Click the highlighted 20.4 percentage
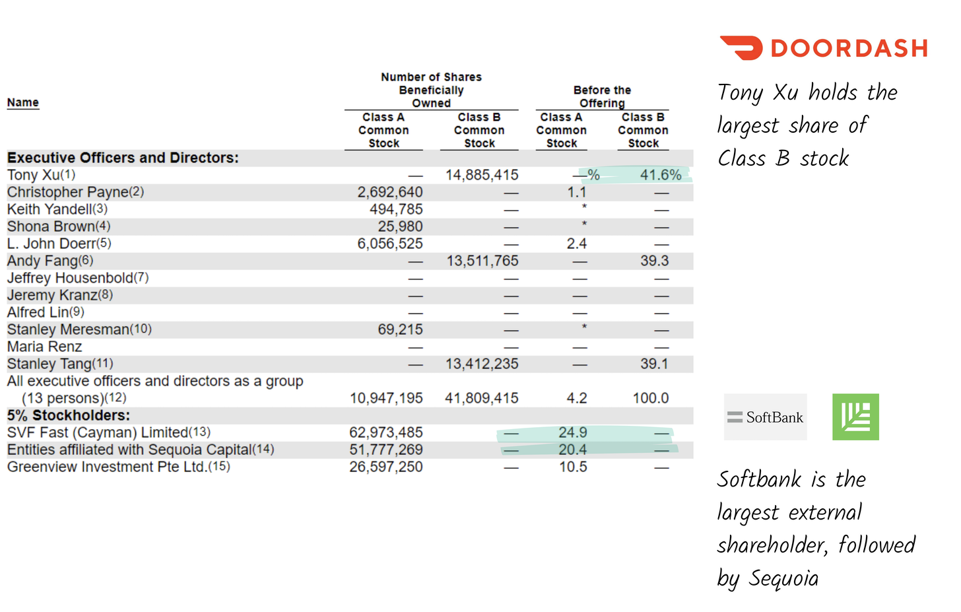The height and width of the screenshot is (612, 961). point(573,450)
